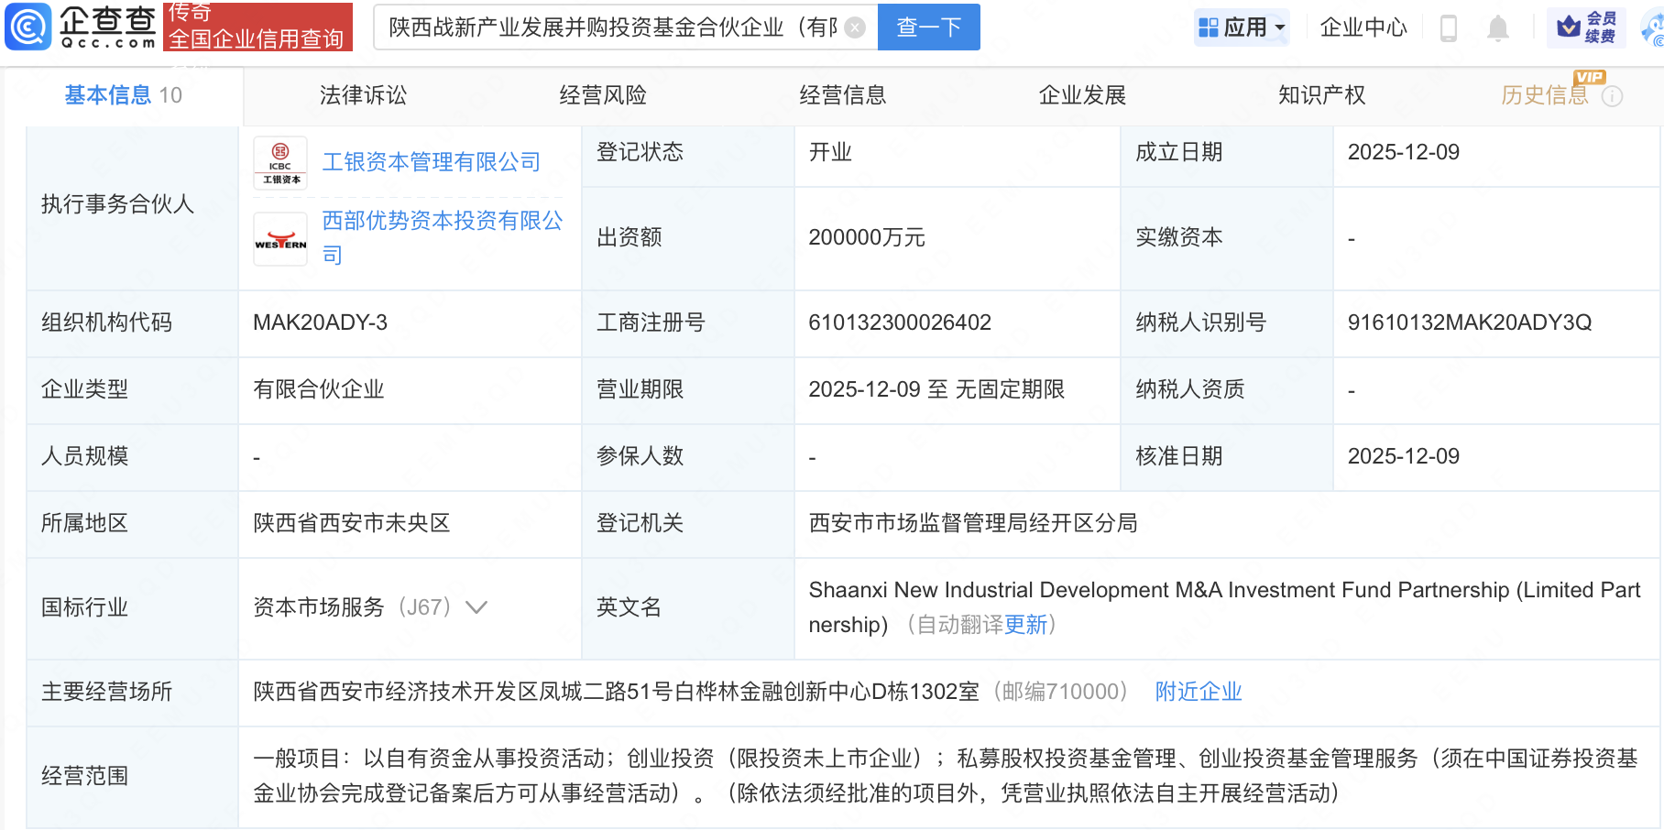Click the Western capital company logo

[280, 239]
